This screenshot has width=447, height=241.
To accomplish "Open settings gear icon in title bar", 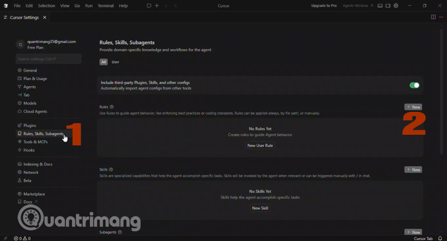I will [396, 6].
